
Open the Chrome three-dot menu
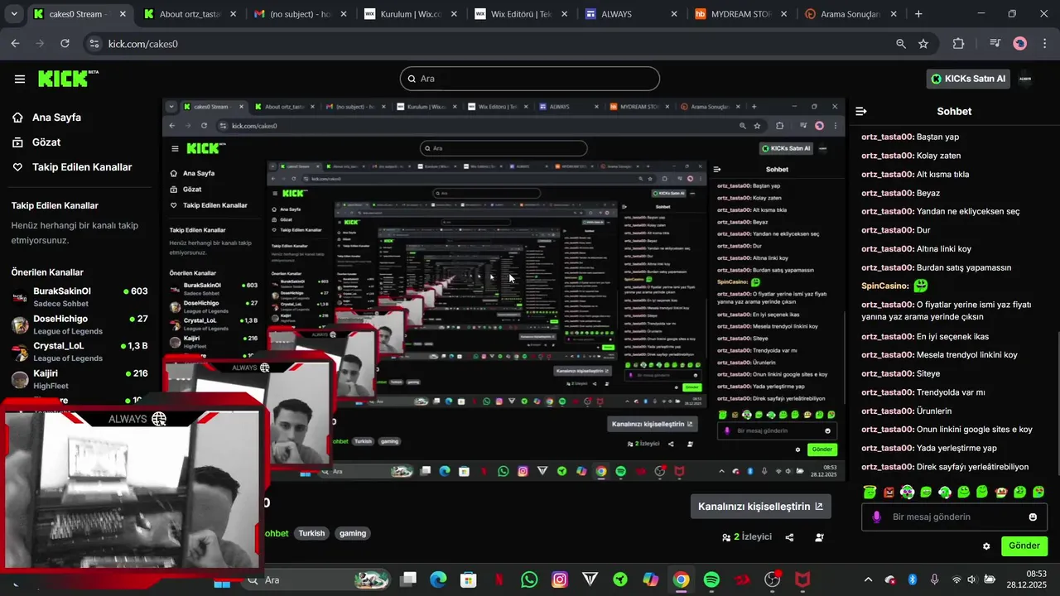(1044, 44)
